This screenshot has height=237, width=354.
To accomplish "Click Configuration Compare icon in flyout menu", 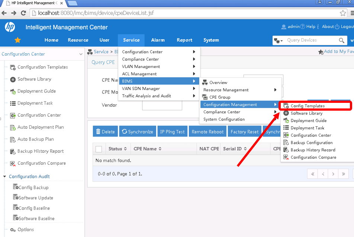I will (286, 157).
